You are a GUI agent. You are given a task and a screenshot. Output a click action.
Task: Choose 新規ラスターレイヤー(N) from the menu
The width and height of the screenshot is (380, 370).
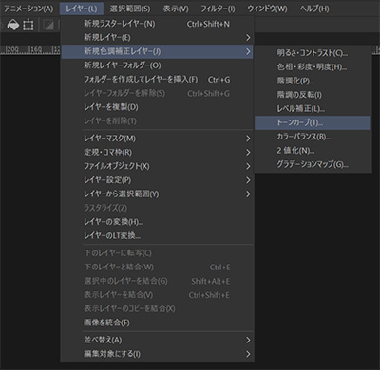pyautogui.click(x=157, y=24)
